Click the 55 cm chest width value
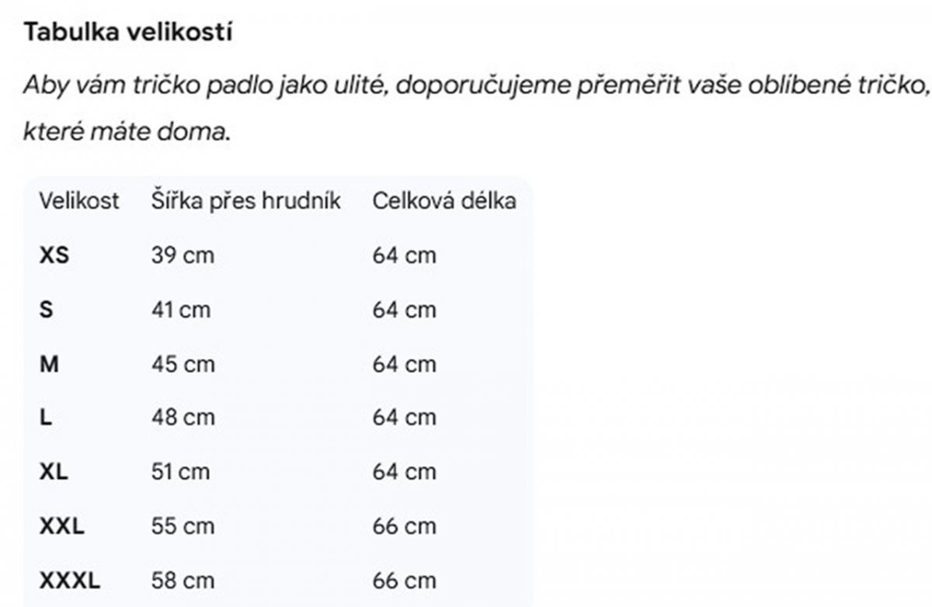Screen dimensions: 932x607 point(183,525)
